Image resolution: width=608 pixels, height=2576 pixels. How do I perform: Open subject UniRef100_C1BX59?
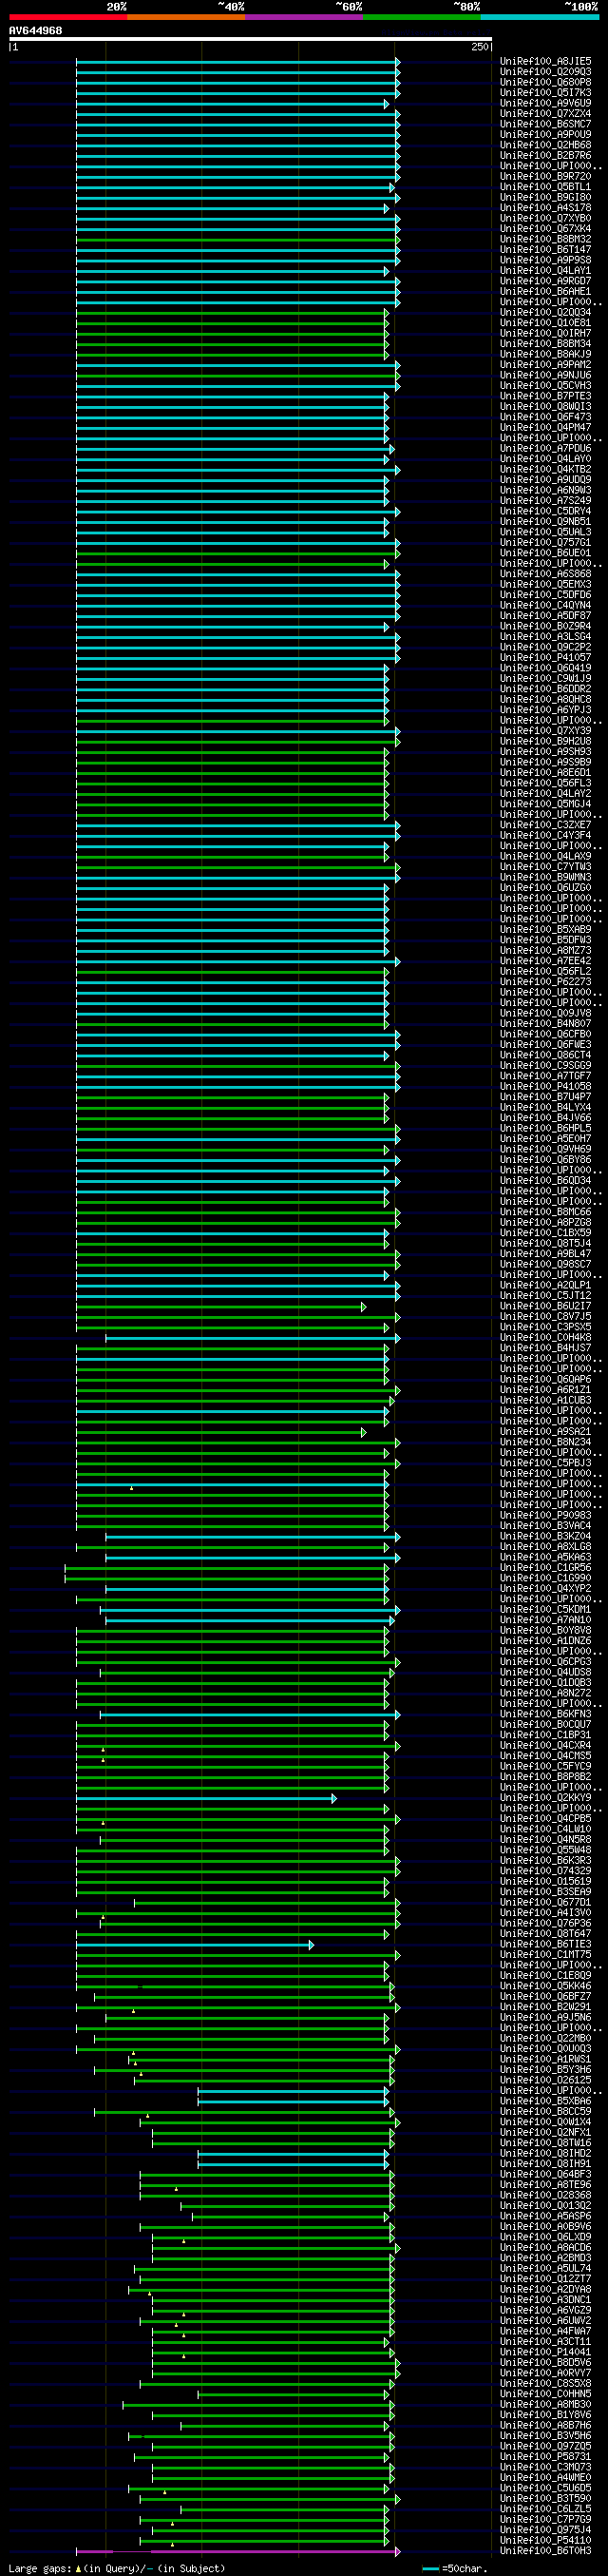click(545, 1234)
